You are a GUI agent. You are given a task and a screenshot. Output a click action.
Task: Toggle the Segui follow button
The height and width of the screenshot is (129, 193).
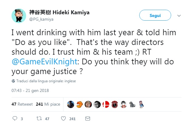pyautogui.click(x=155, y=15)
